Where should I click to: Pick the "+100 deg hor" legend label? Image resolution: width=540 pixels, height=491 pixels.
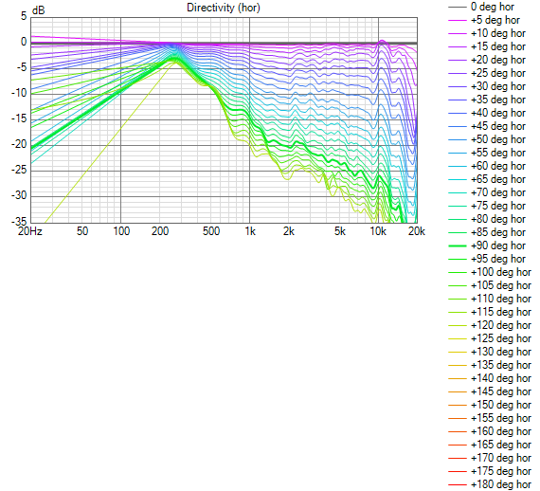click(x=501, y=272)
